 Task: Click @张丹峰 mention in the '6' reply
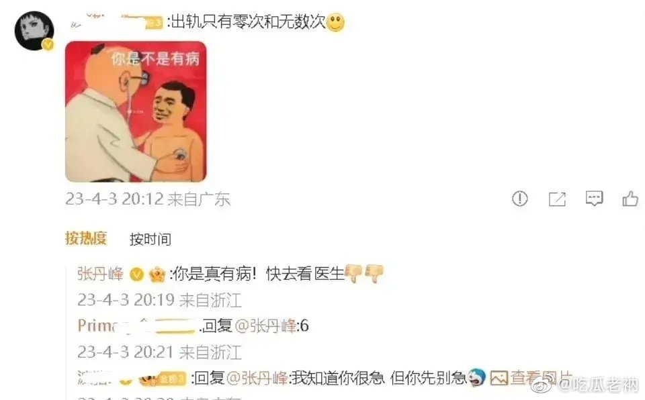[x=266, y=326]
